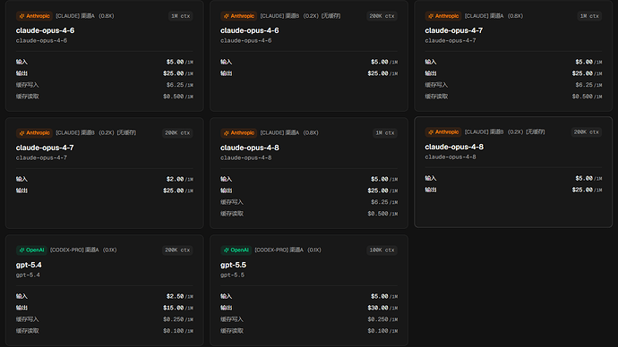Screen dimensions: 618x347
Task: Click the 1M ctx badge on claude-opus-4-7 card
Action: coord(589,16)
